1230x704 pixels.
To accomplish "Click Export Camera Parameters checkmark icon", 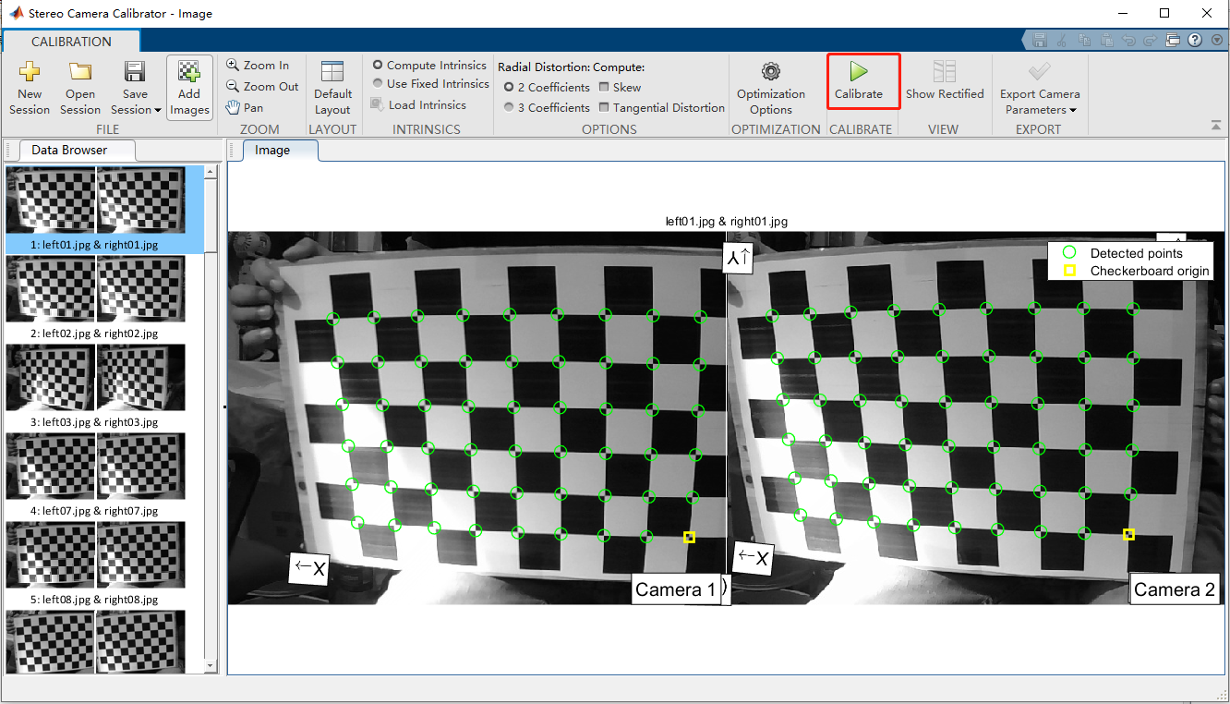I will 1040,71.
